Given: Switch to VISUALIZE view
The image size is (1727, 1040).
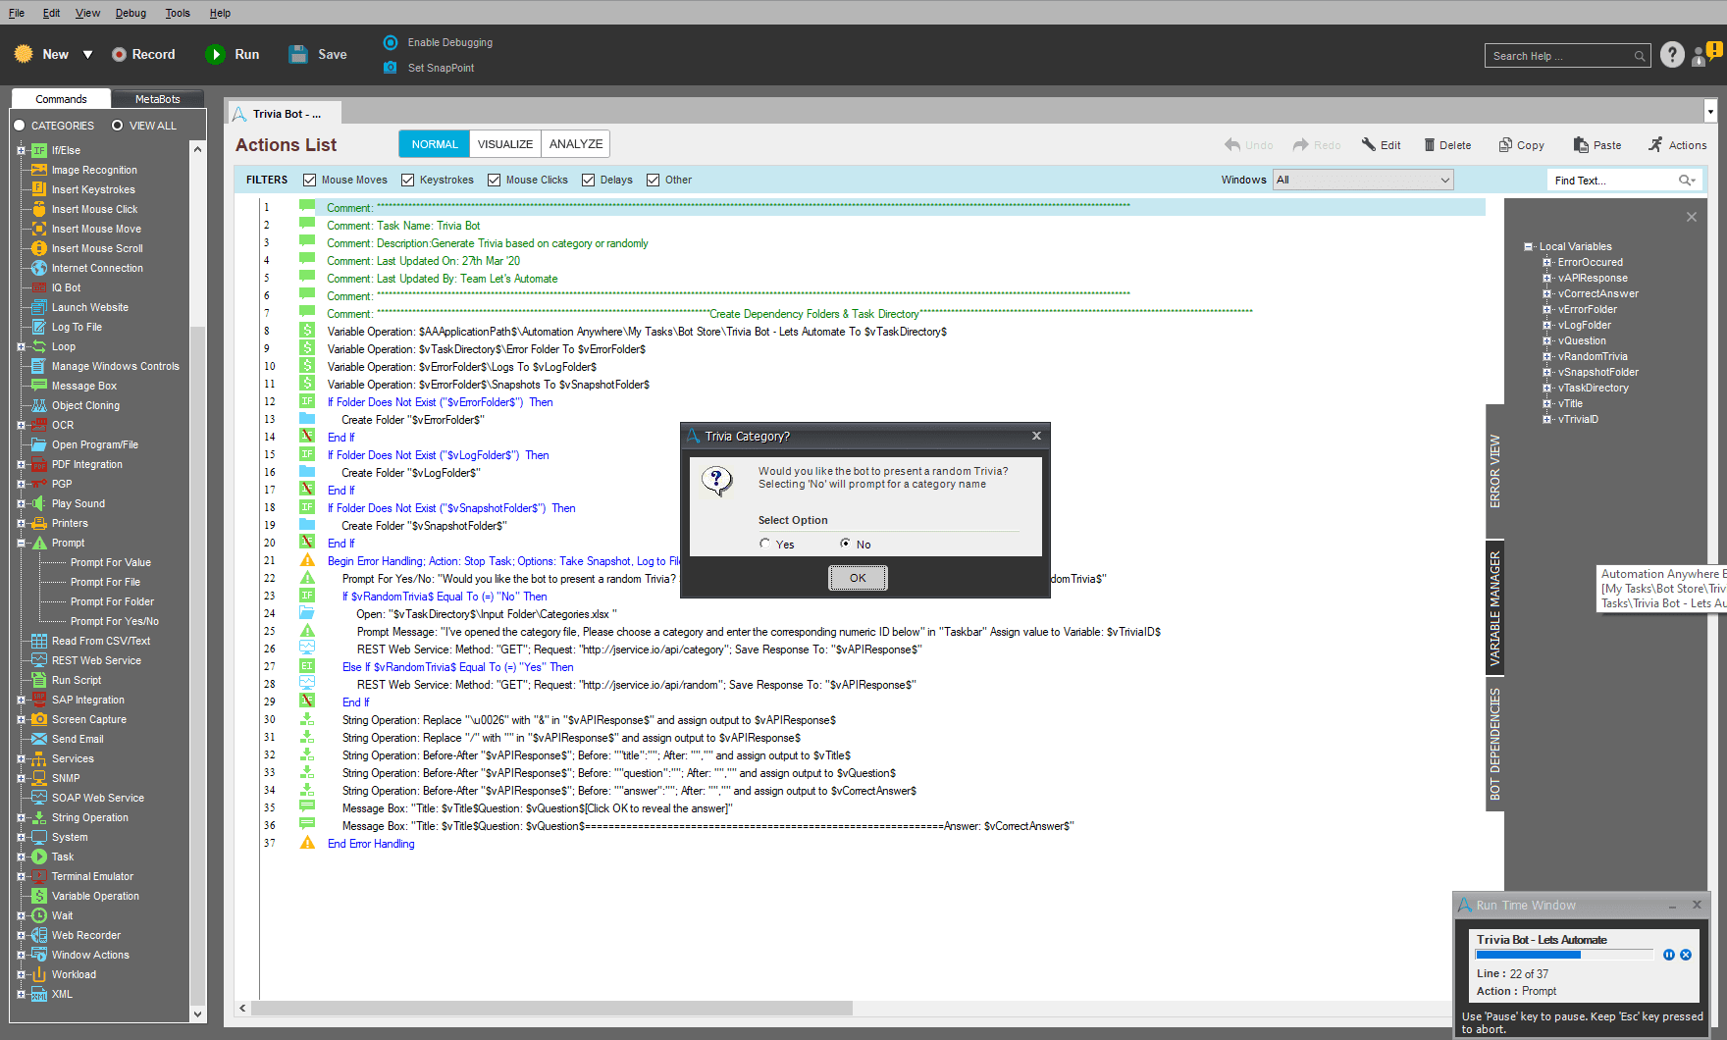Looking at the screenshot, I should coord(505,144).
